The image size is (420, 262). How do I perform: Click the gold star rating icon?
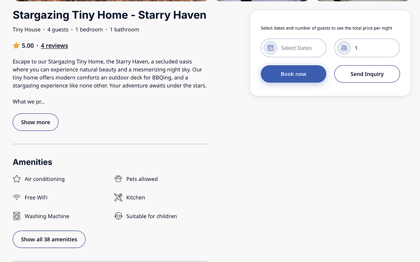coord(16,46)
